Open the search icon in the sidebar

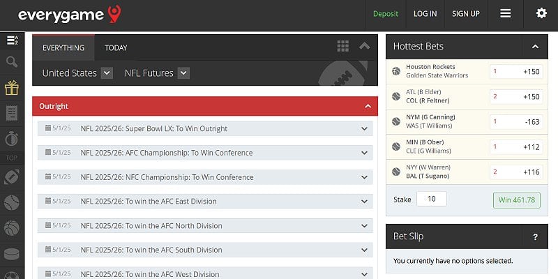[12, 62]
